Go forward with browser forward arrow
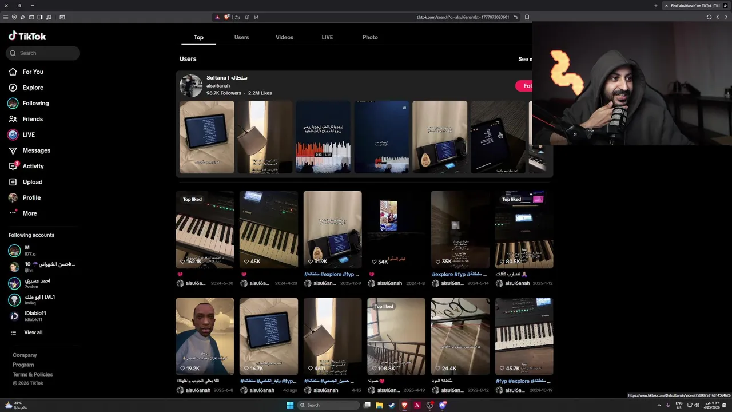The height and width of the screenshot is (412, 732). pyautogui.click(x=725, y=17)
